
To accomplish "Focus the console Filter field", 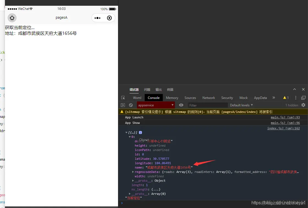I will point(208,105).
